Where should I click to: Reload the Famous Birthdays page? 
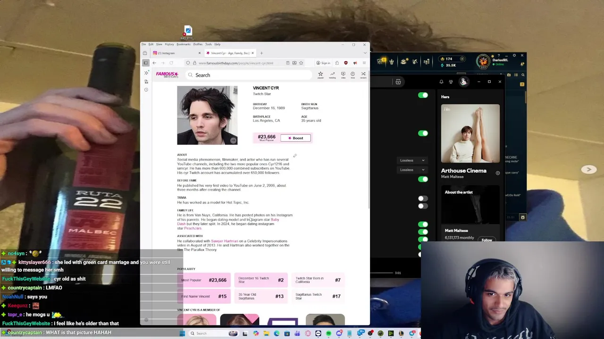(171, 63)
